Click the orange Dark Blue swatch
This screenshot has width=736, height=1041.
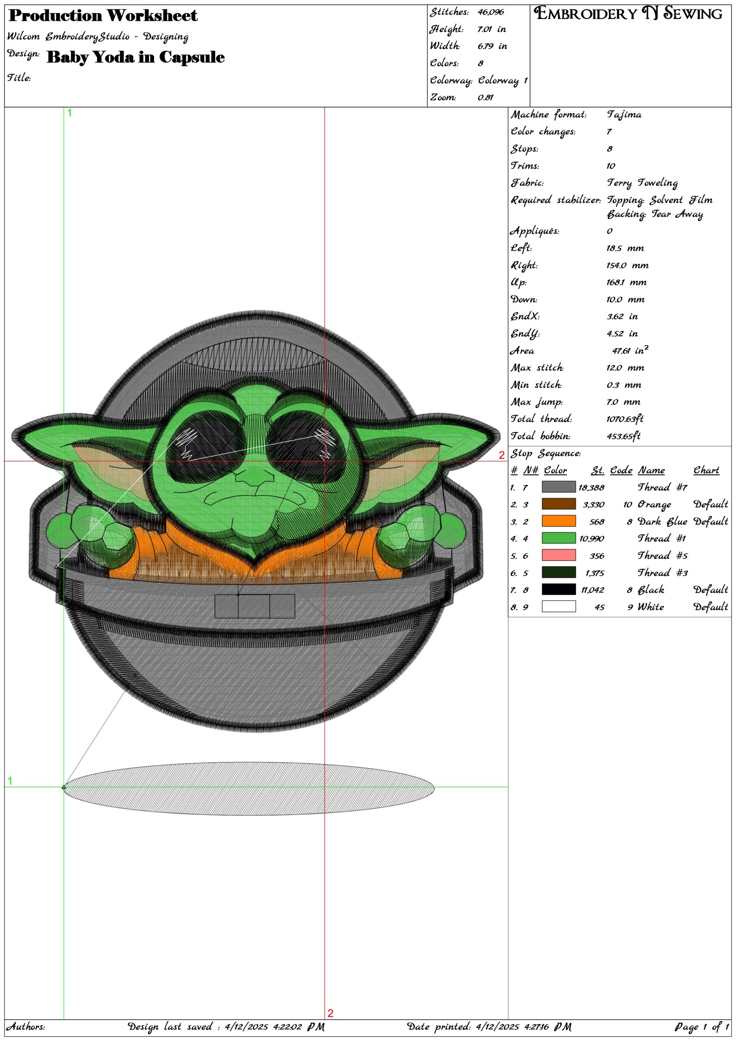pos(559,521)
